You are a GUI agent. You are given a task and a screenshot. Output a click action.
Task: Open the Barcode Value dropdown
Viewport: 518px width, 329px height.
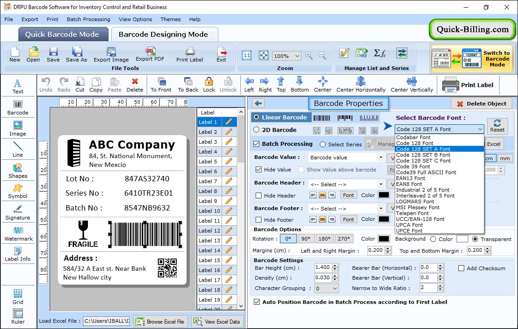click(381, 158)
